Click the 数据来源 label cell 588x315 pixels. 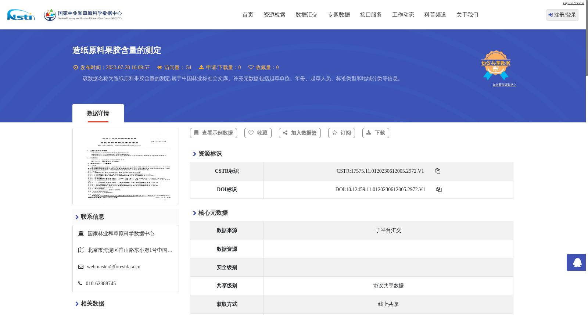coord(227,230)
